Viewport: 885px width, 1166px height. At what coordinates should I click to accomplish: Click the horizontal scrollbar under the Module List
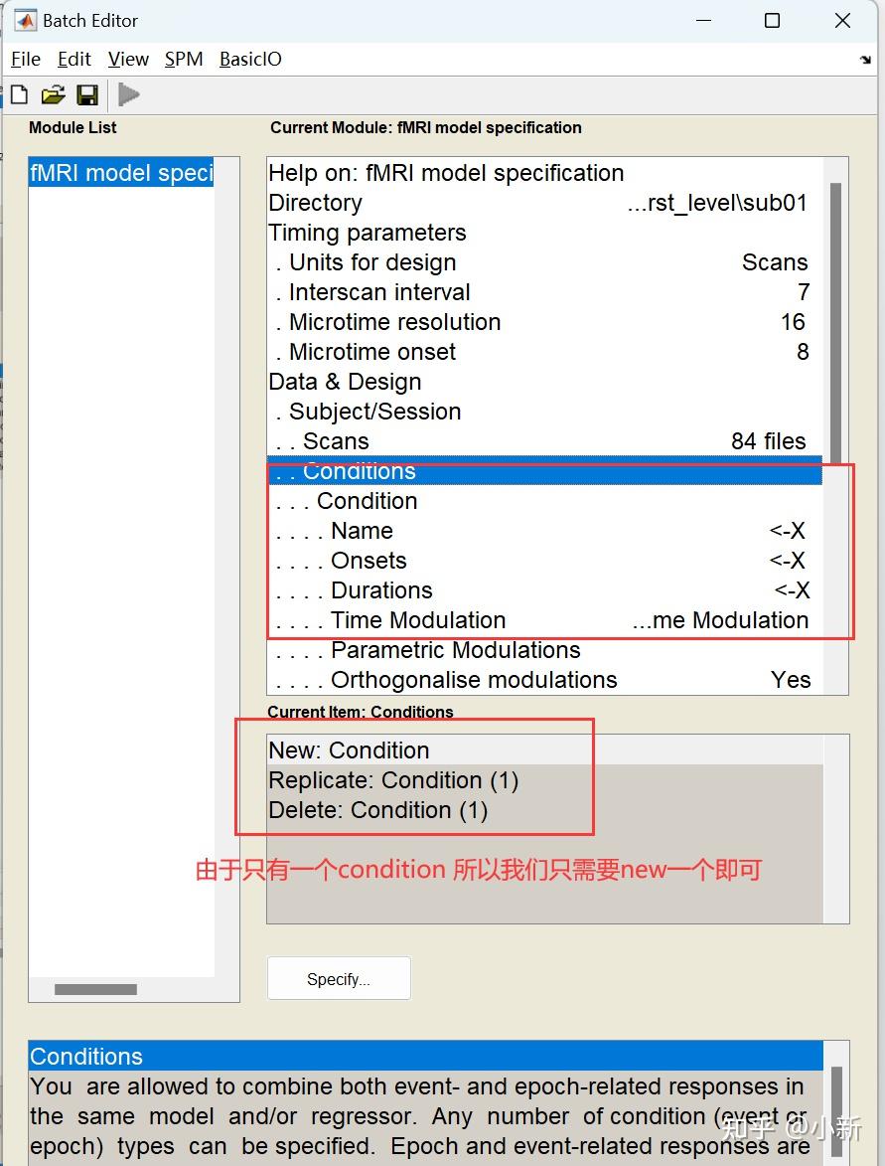point(96,990)
